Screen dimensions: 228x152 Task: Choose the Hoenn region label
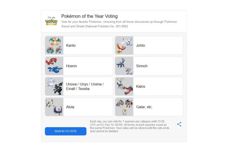pyautogui.click(x=71, y=66)
